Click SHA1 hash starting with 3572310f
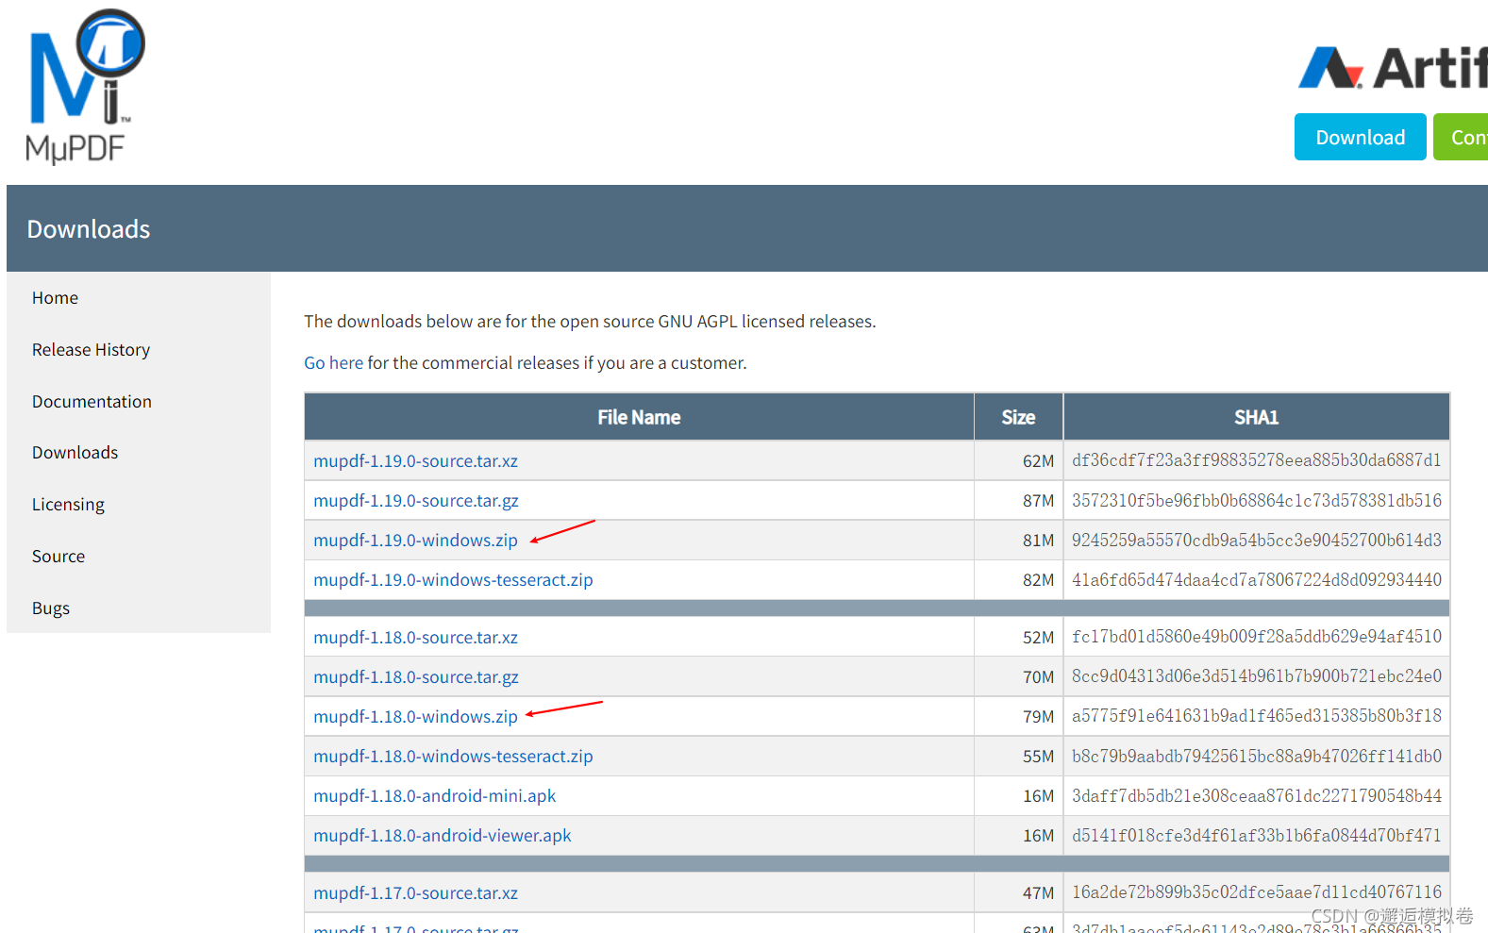The width and height of the screenshot is (1488, 933). (x=1256, y=500)
